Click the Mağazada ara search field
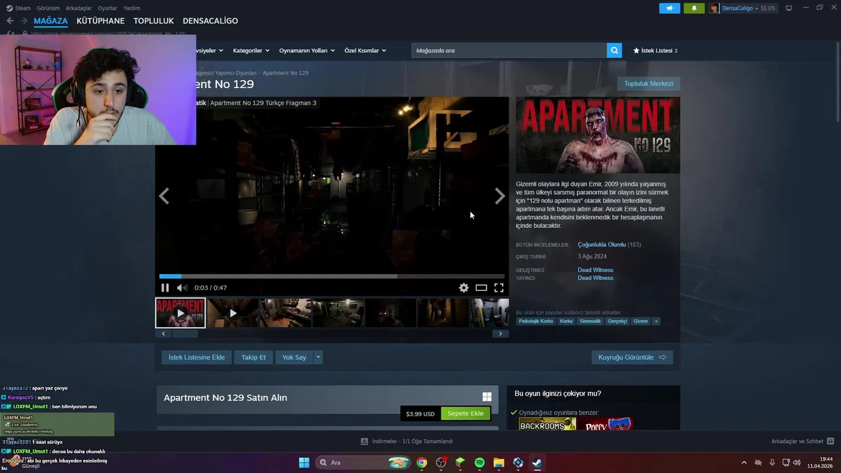 (509, 51)
